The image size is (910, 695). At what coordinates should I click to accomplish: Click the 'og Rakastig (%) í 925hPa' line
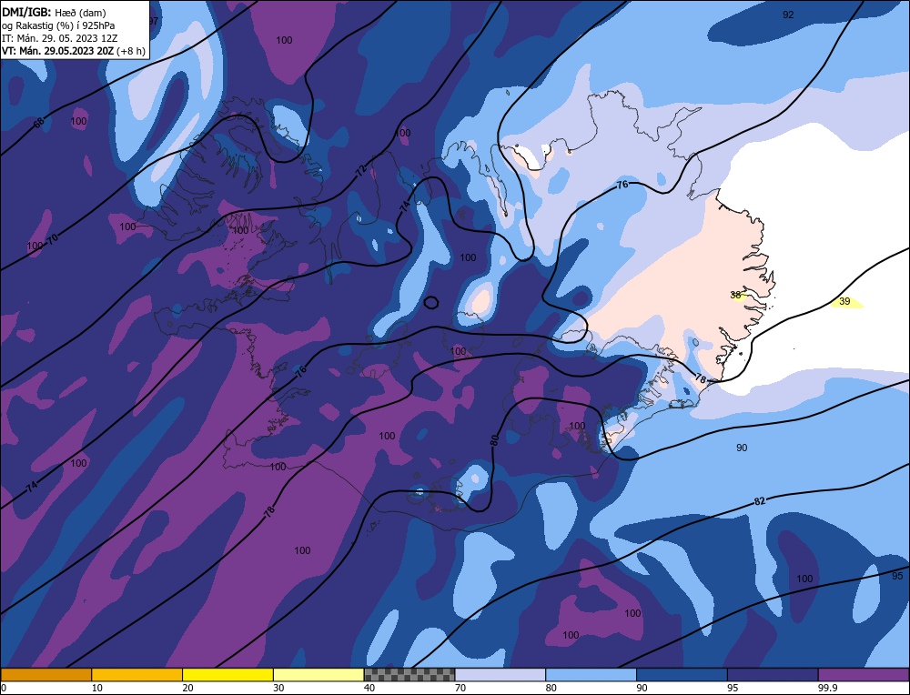58,25
